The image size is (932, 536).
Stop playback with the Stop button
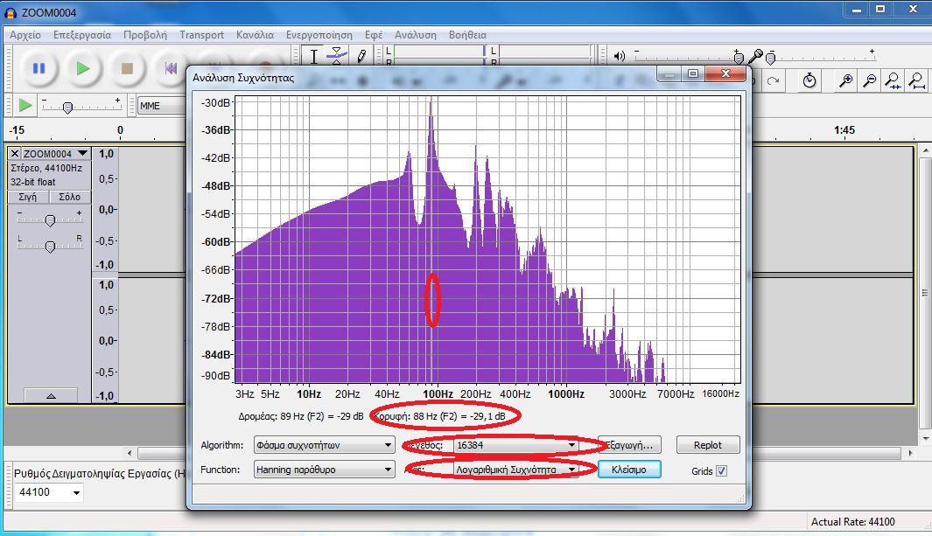(127, 68)
